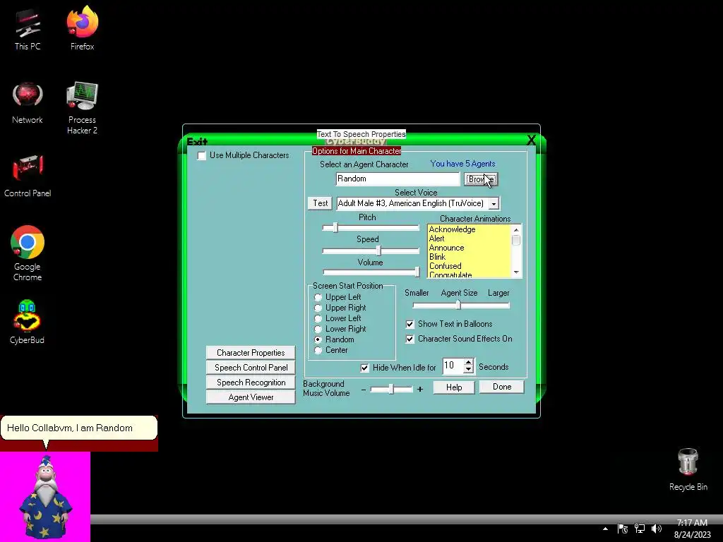Open the network tray icon
This screenshot has height=542, width=723.
639,529
